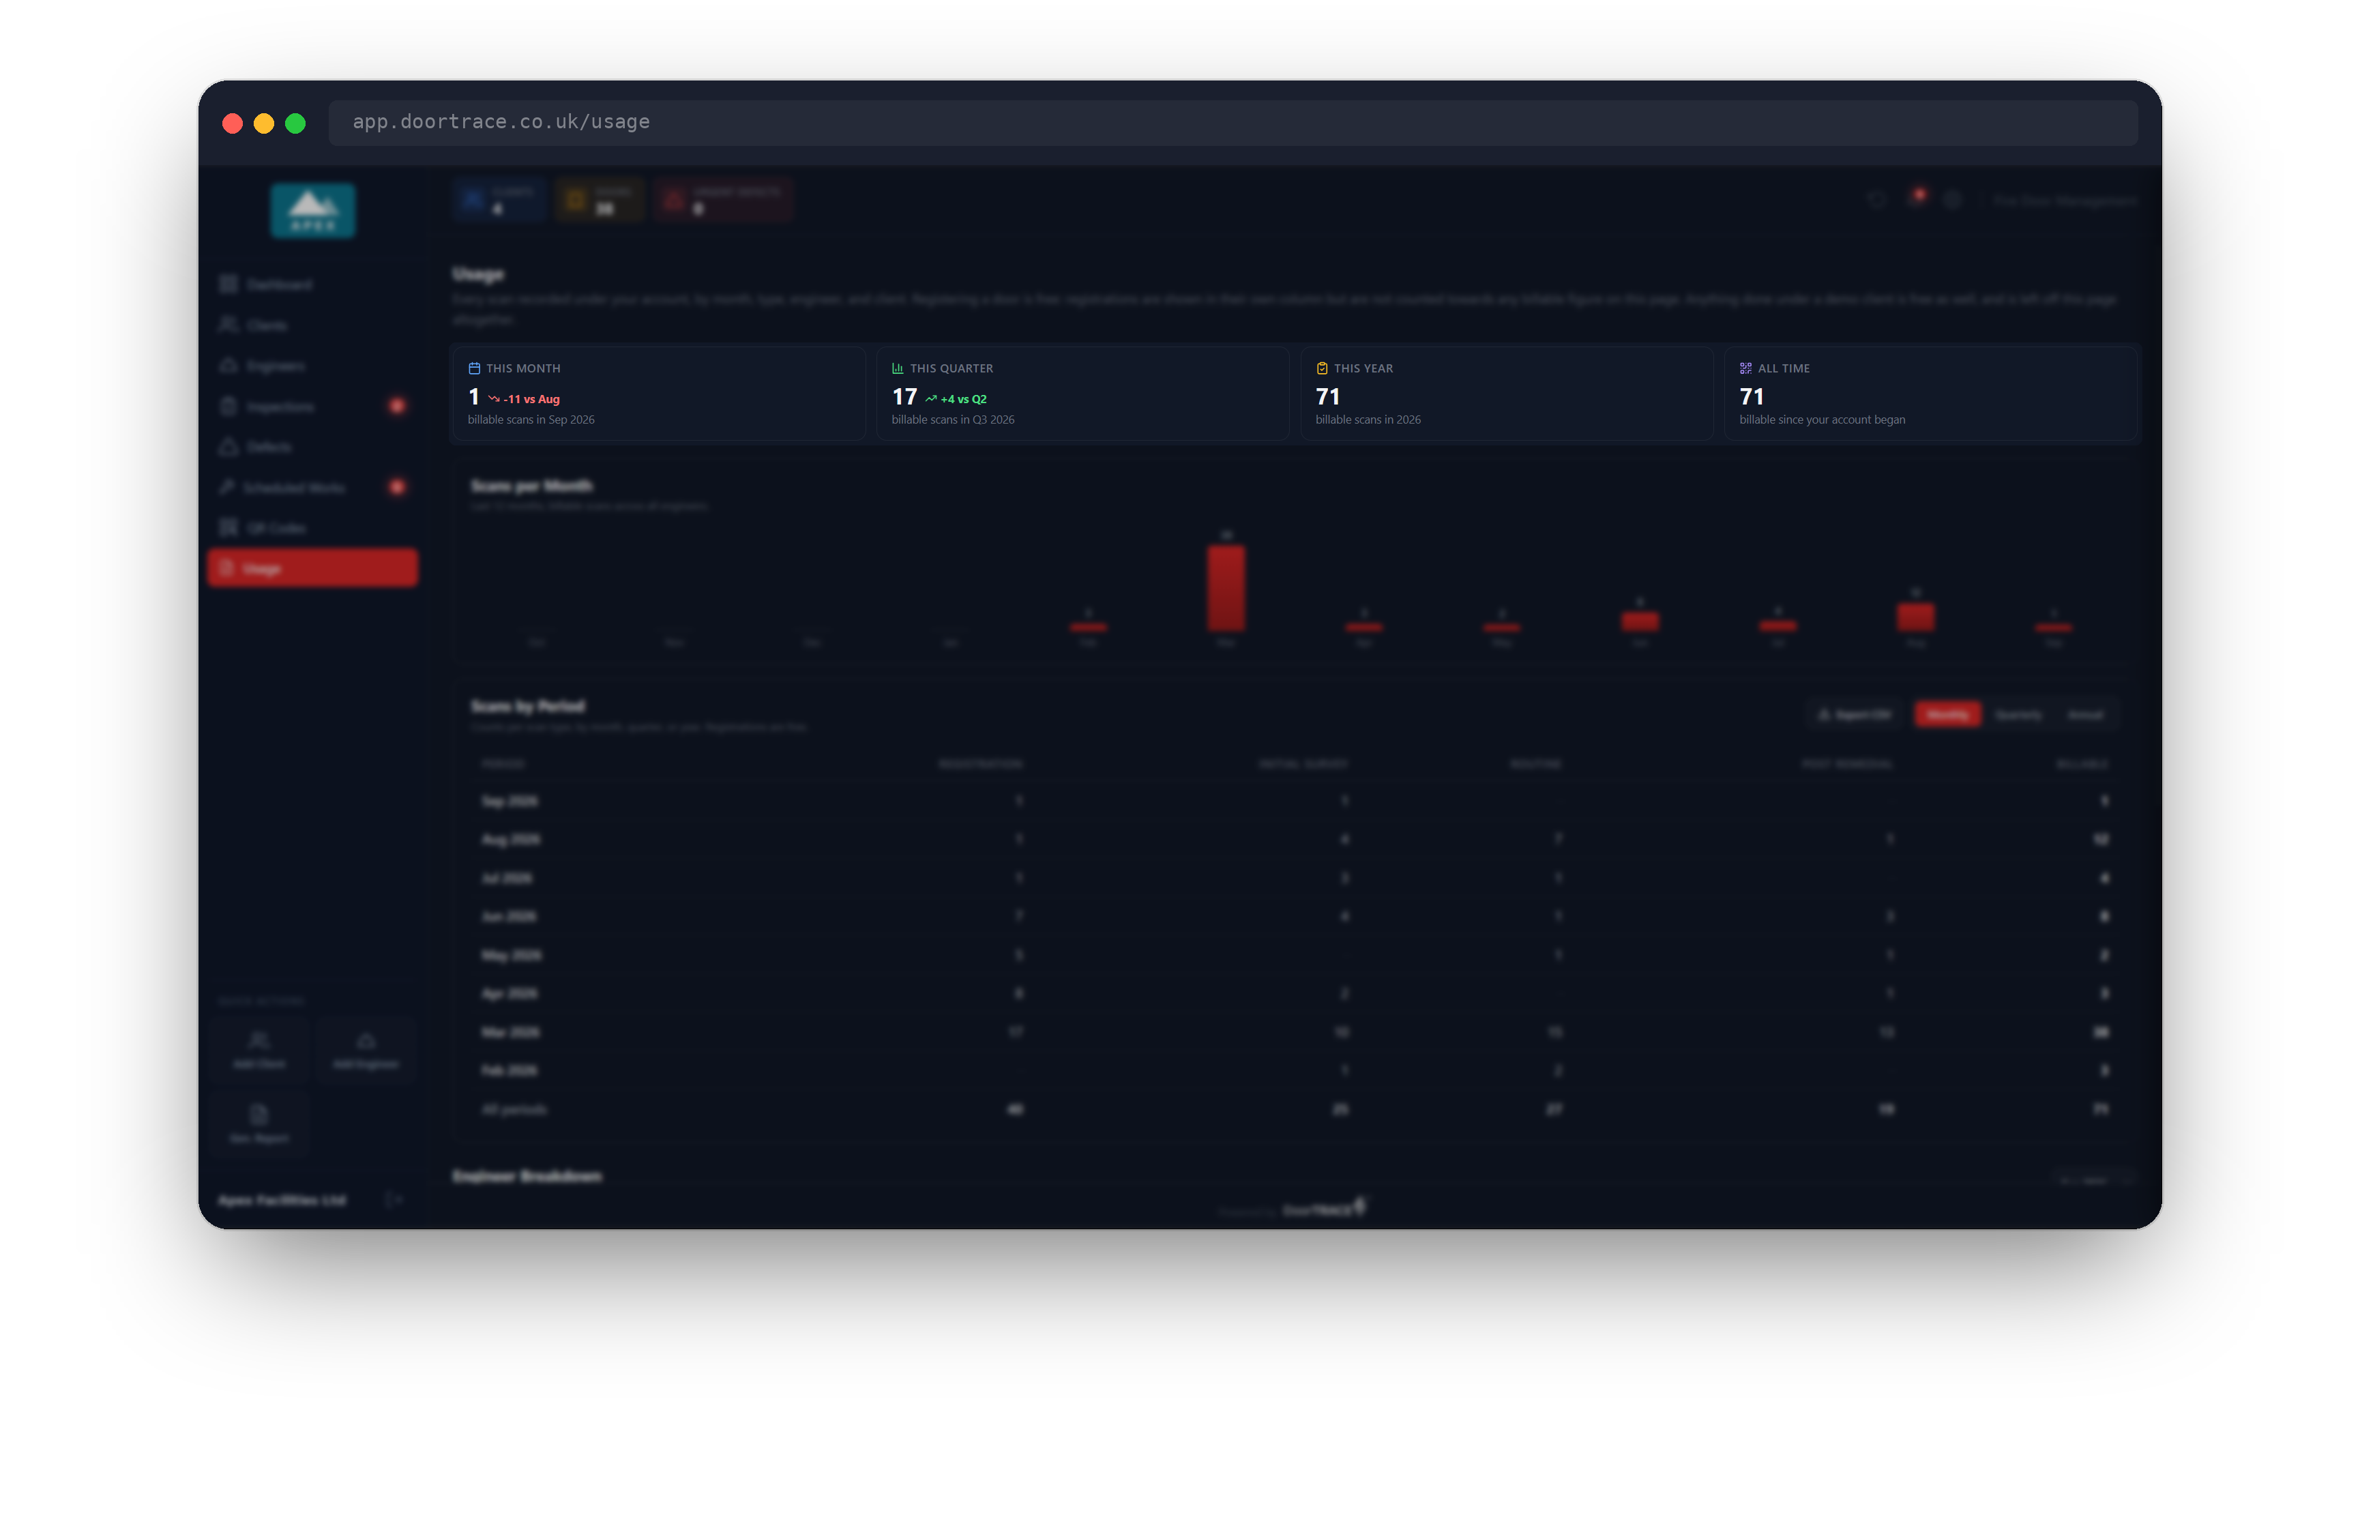
Task: Click the green upward trend arrow icon
Action: coord(931,399)
